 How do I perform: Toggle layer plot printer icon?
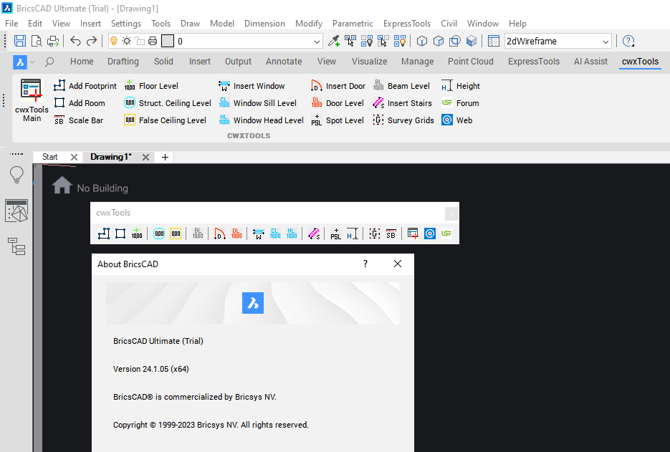[153, 41]
